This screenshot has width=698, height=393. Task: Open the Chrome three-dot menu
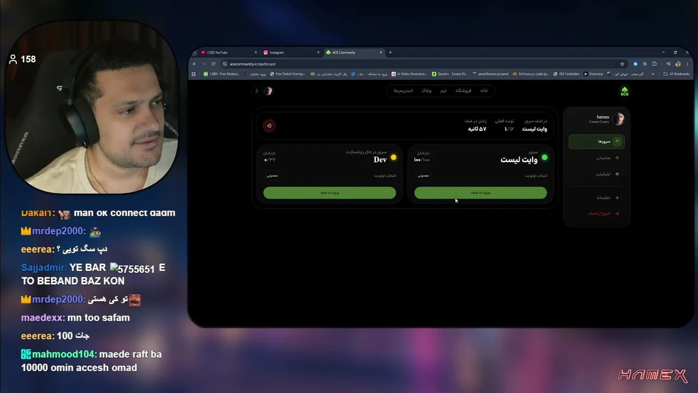click(x=688, y=64)
